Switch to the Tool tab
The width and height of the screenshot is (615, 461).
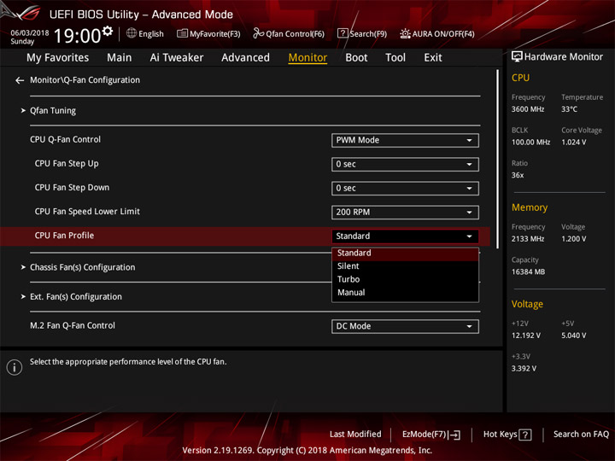tap(395, 58)
